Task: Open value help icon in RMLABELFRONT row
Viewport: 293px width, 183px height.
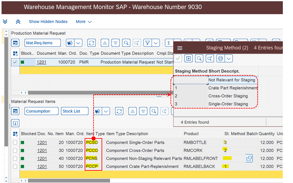Action: (249, 158)
